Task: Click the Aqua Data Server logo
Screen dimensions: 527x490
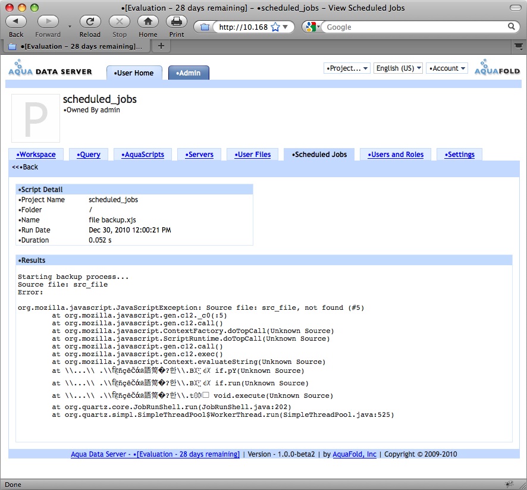Action: [50, 68]
